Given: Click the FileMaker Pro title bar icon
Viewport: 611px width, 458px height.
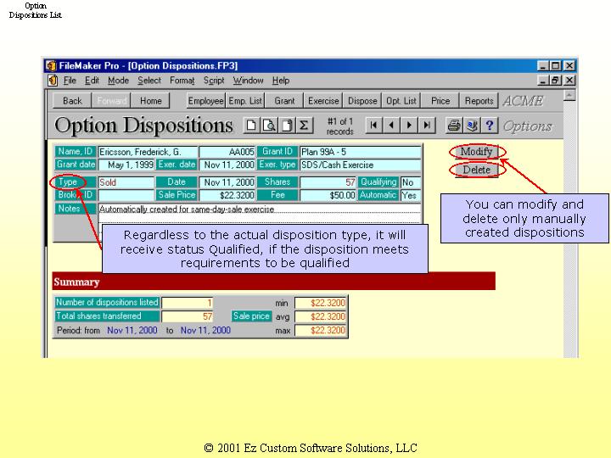Looking at the screenshot, I should pos(51,65).
